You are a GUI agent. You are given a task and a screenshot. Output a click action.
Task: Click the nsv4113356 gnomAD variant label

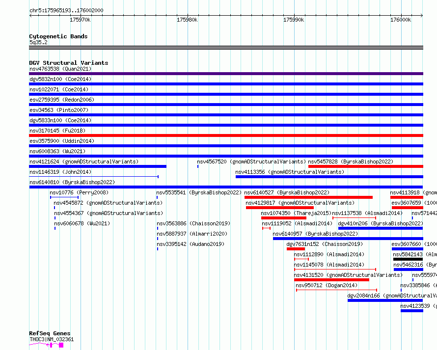pyautogui.click(x=290, y=172)
